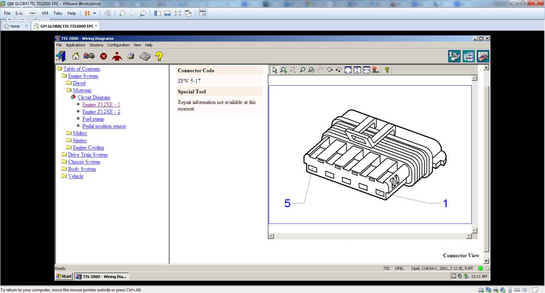The width and height of the screenshot is (545, 293).
Task: Open Body System link
Action: (x=82, y=169)
